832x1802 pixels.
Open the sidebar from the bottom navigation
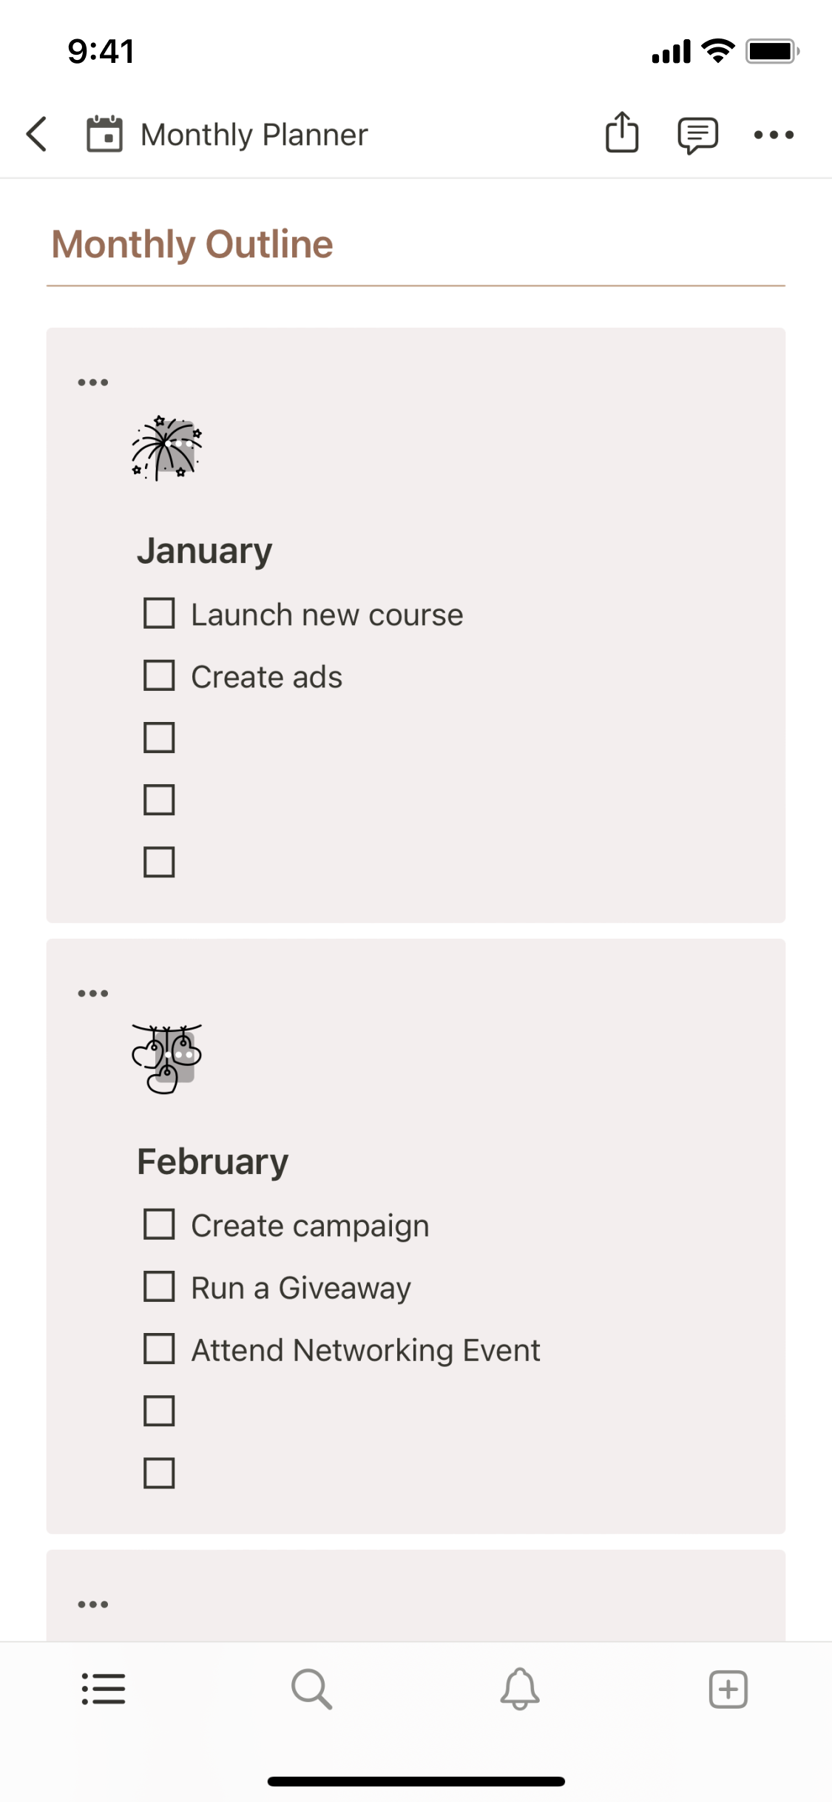tap(104, 1689)
